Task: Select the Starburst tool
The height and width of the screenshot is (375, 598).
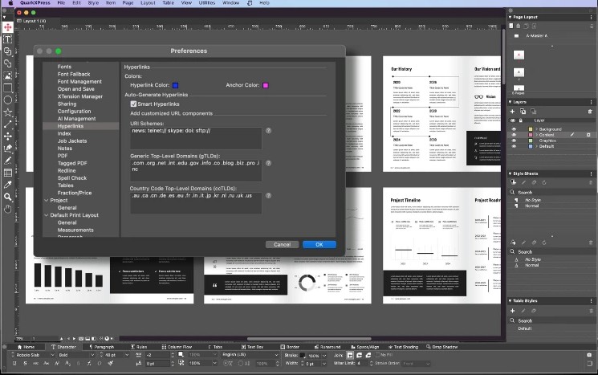Action: tap(8, 112)
